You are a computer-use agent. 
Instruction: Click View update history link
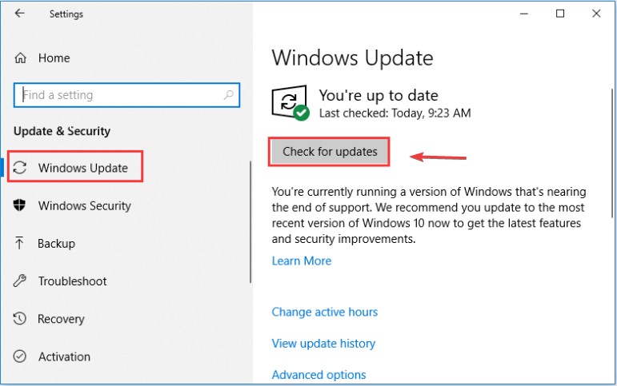click(x=323, y=343)
